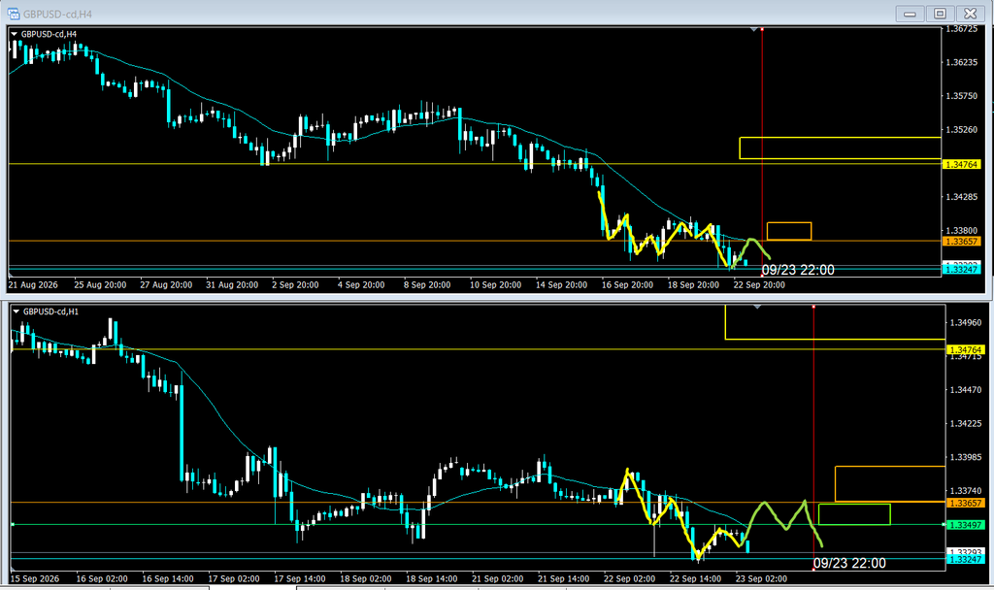Minimize the GBPUSD-cd,H4 chart window

(911, 14)
